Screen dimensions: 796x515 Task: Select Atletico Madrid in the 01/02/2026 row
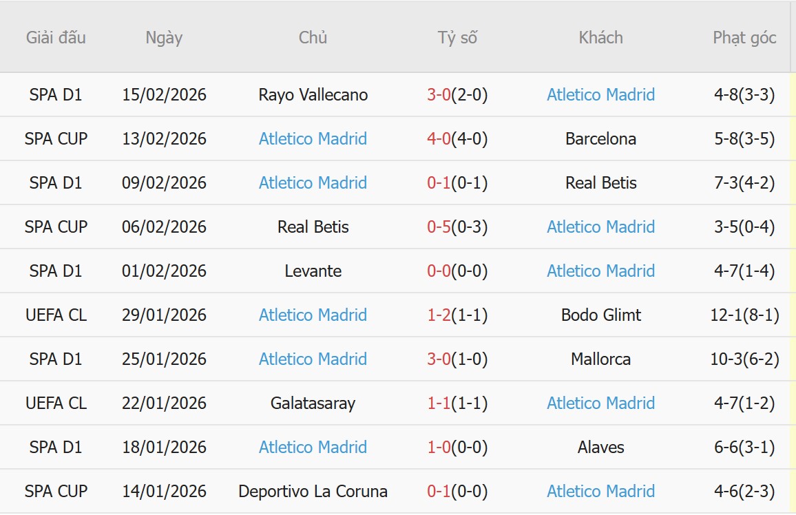600,271
